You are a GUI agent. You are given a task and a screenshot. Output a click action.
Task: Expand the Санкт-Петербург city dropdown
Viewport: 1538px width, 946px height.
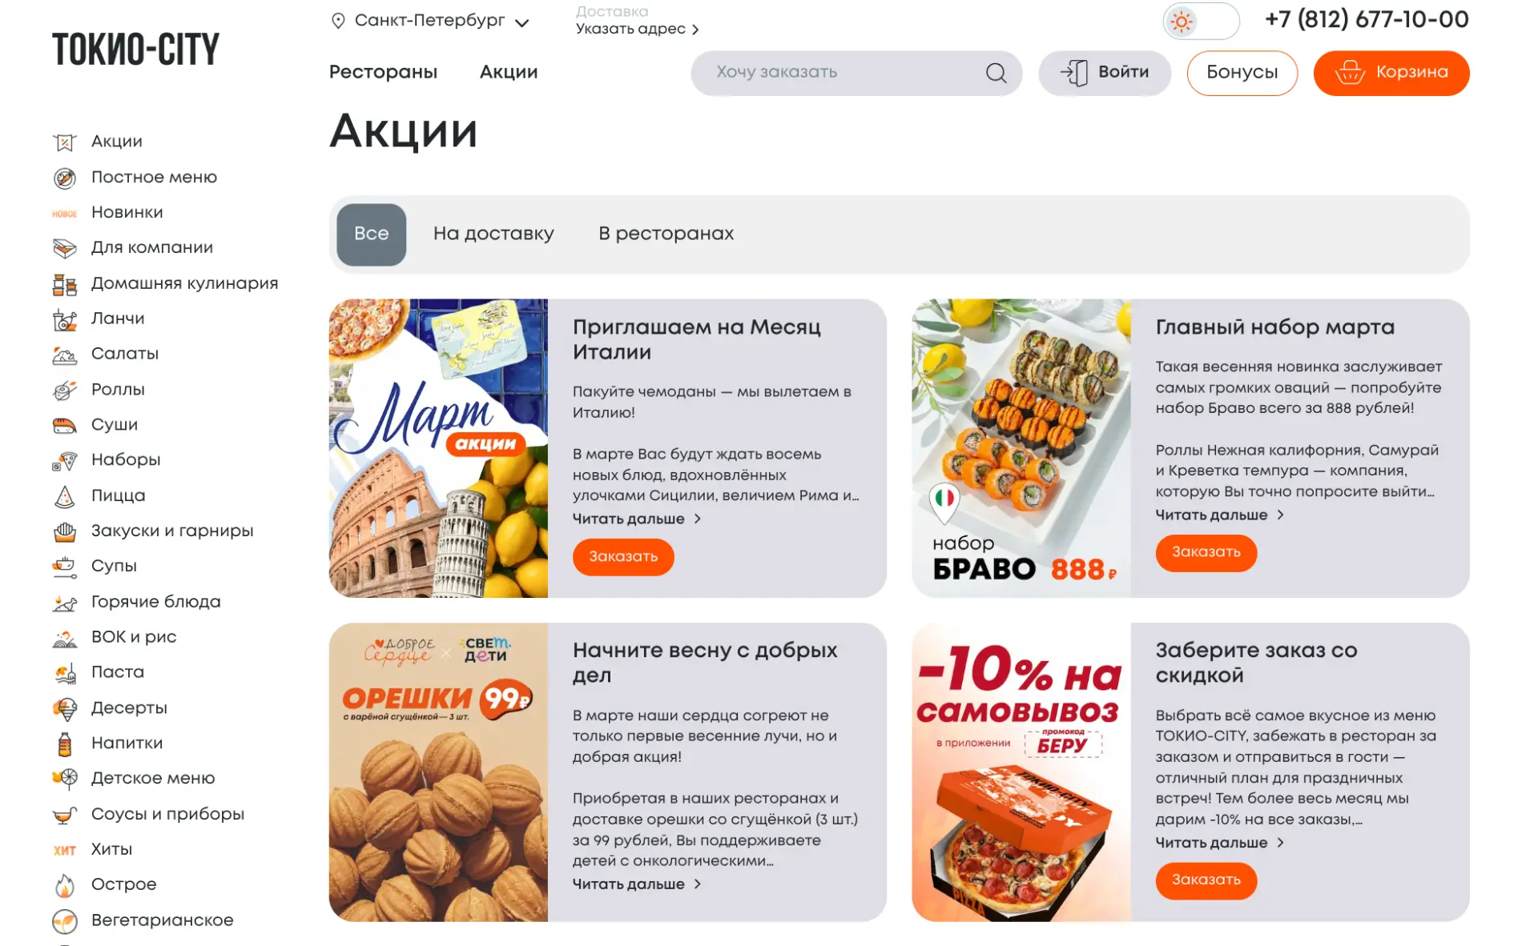[x=431, y=21]
